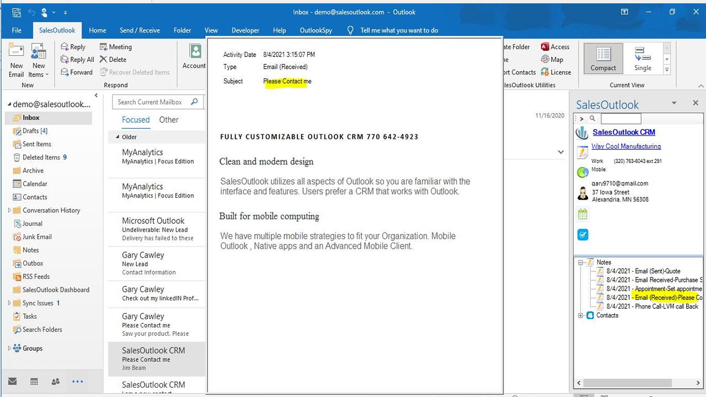The height and width of the screenshot is (397, 706).
Task: Click the Search Current Mailbox input field
Action: tap(153, 101)
